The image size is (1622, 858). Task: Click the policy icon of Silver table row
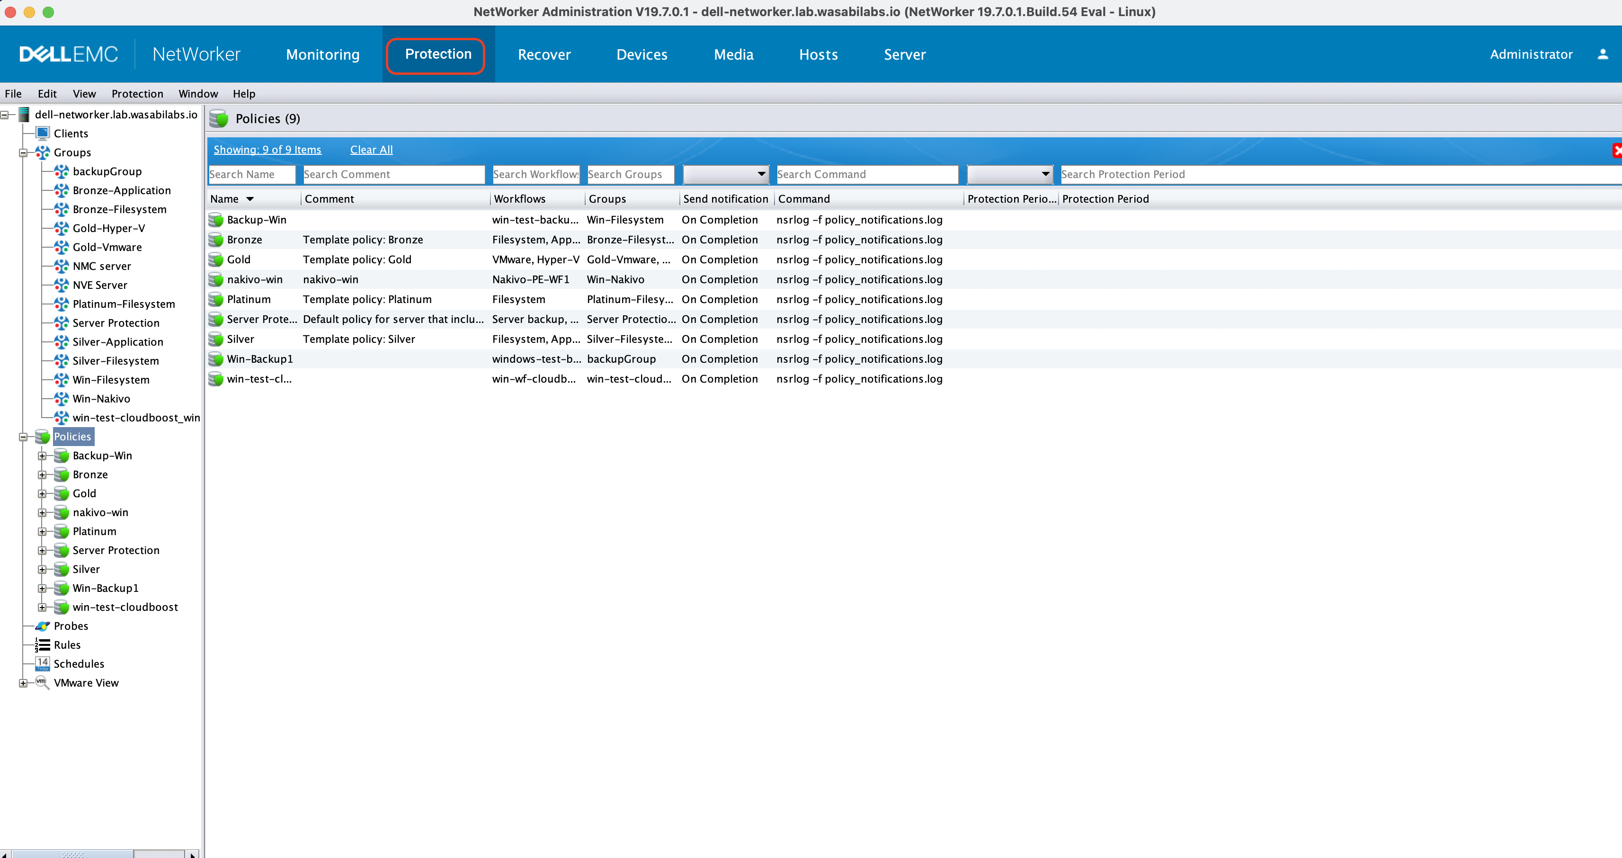click(216, 339)
